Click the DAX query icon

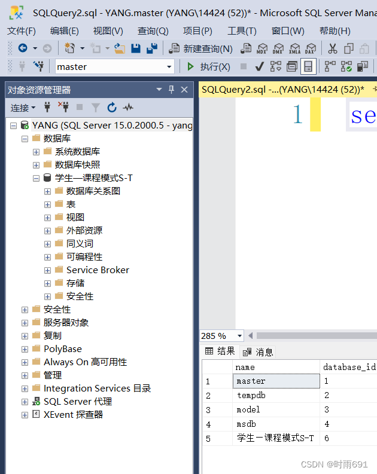tap(311, 48)
